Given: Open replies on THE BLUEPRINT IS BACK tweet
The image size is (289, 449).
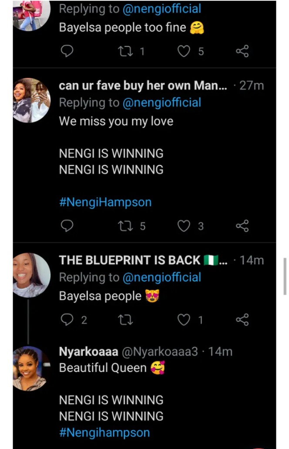Looking at the screenshot, I should point(67,320).
